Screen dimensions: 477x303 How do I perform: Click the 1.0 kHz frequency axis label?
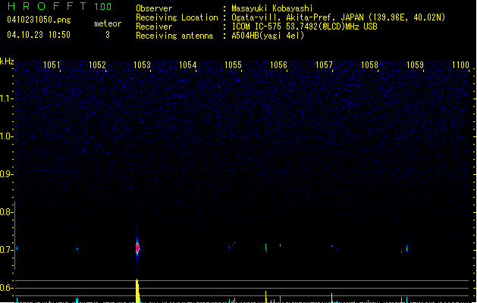[6, 136]
